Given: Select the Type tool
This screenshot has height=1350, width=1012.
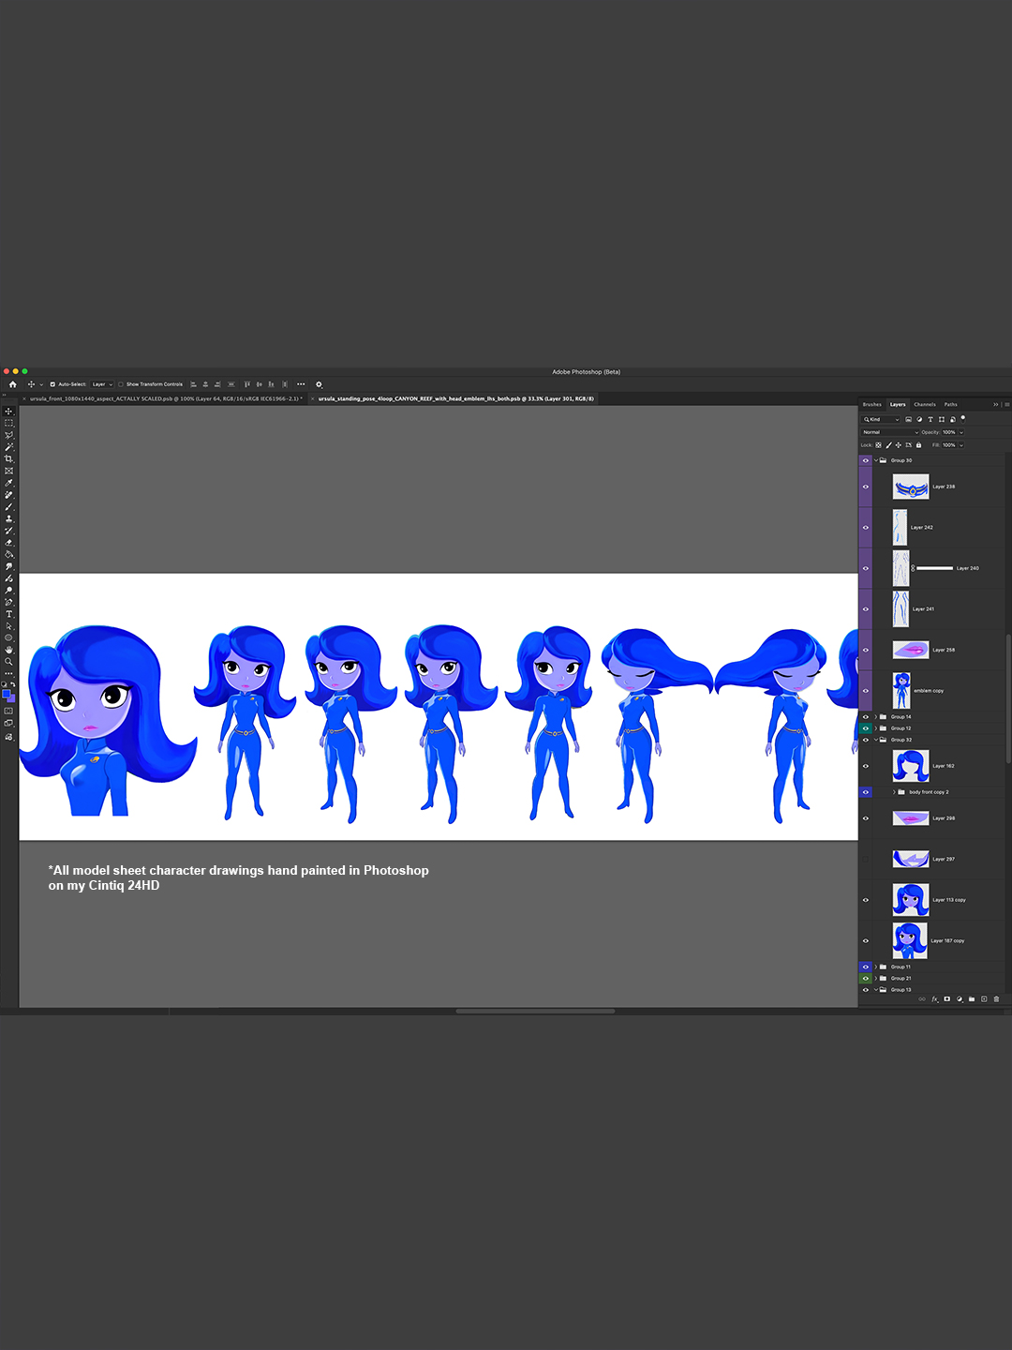Looking at the screenshot, I should click(8, 614).
